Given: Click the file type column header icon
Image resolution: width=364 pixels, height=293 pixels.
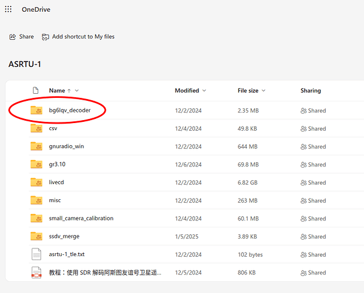Looking at the screenshot, I should (36, 90).
